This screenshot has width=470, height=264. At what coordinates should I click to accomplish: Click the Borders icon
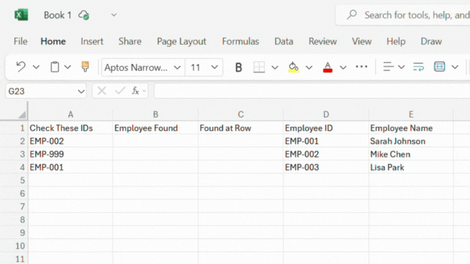click(x=259, y=67)
